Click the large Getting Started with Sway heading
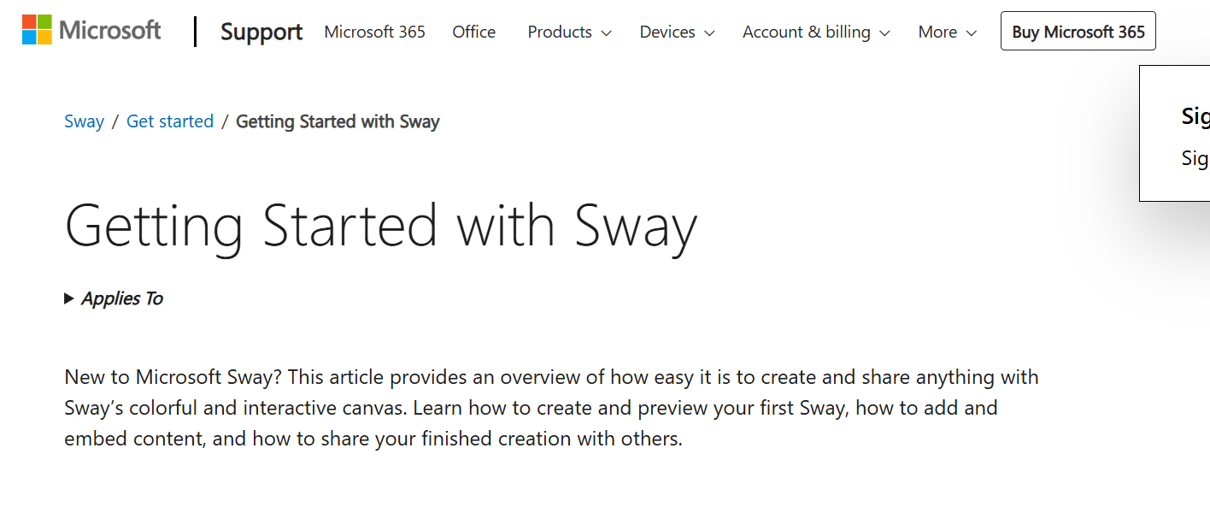 point(381,227)
